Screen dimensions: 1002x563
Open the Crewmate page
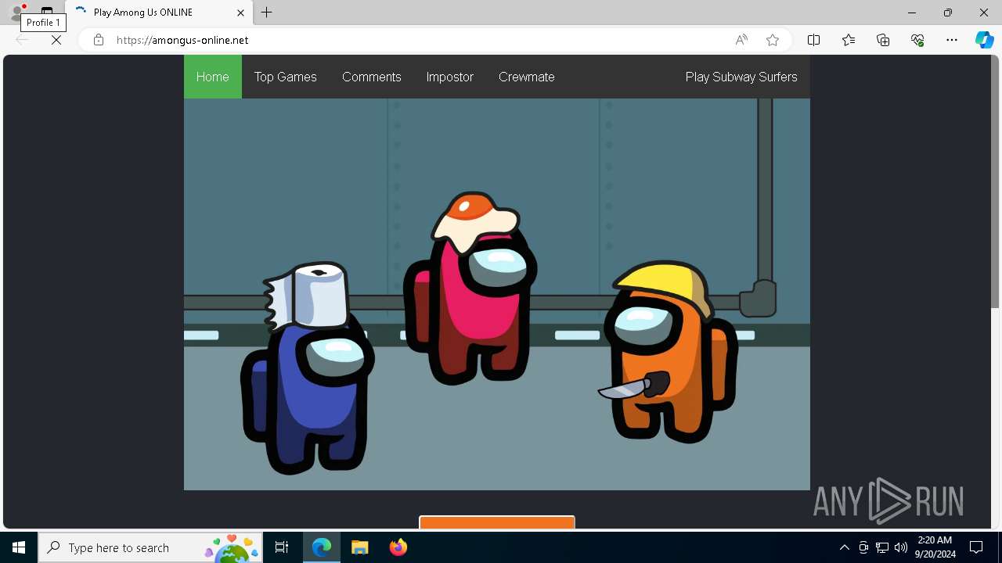click(x=527, y=77)
